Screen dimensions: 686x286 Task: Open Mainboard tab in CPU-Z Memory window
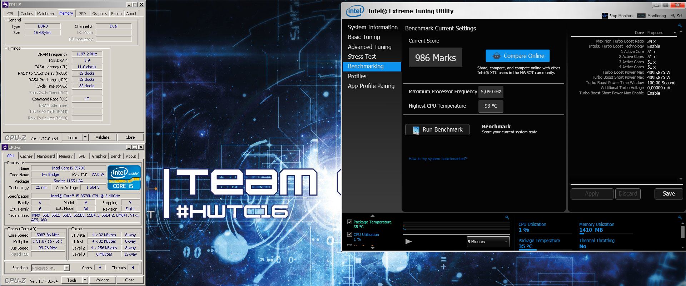[46, 14]
